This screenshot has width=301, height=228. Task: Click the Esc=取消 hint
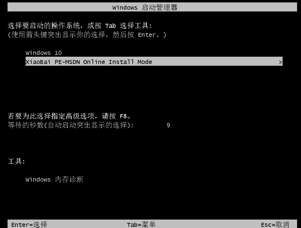(x=275, y=224)
